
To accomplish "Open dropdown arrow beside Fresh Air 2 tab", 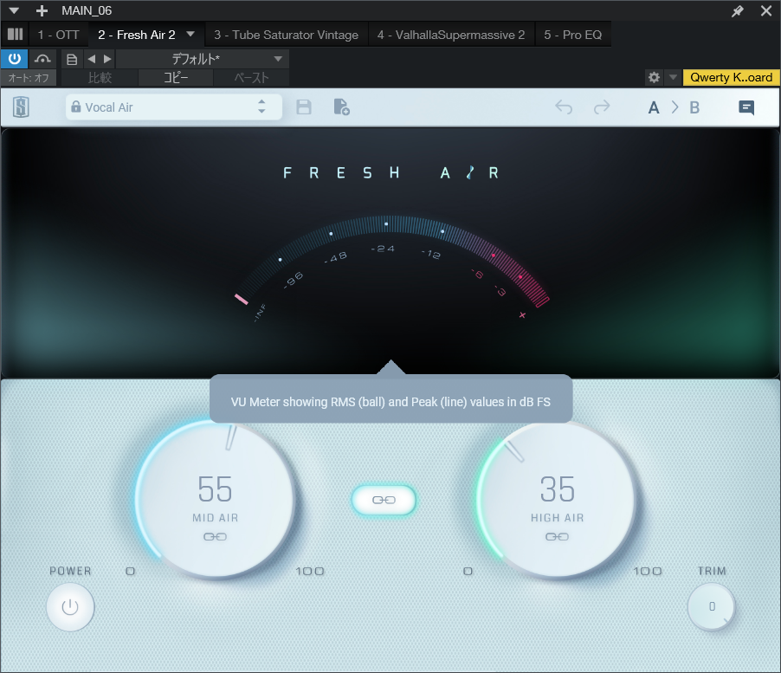I will click(190, 35).
